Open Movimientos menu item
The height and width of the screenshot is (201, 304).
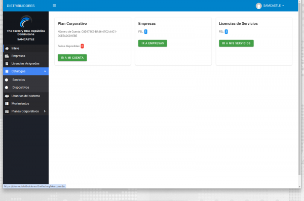click(x=26, y=104)
